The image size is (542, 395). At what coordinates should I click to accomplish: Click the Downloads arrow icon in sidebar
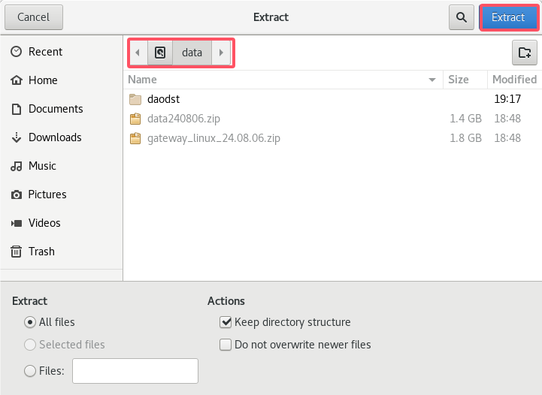coord(17,137)
